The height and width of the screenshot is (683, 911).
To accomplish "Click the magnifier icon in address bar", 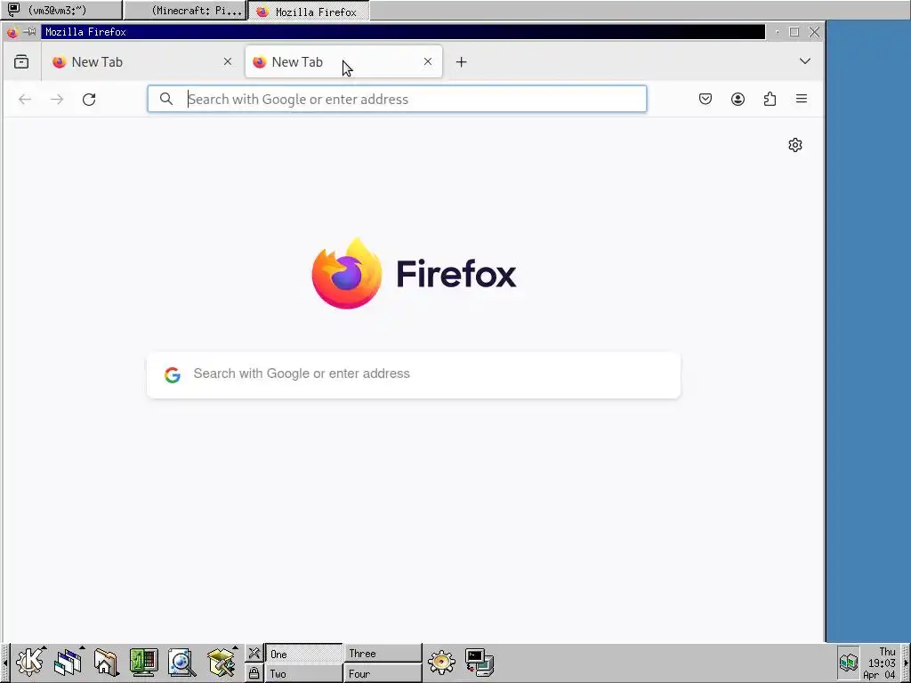I will point(166,100).
